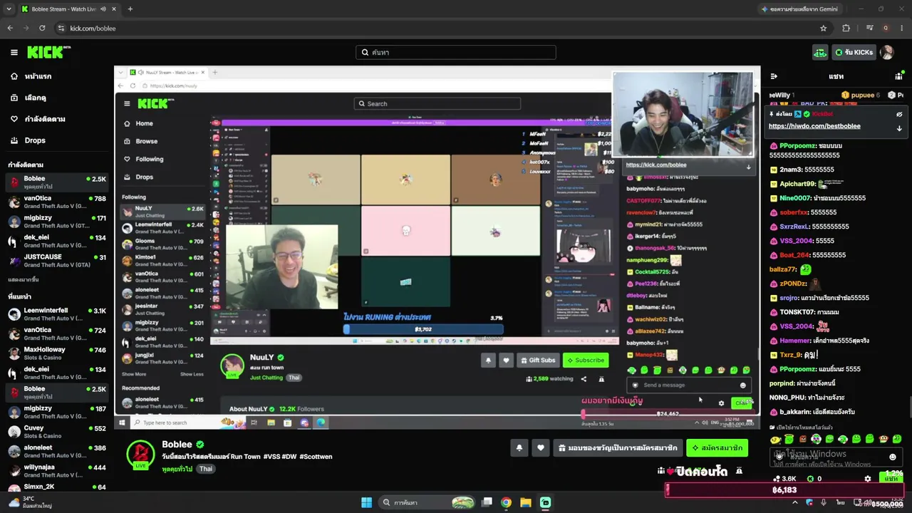Hide the pinned KickBot message
The height and width of the screenshot is (513, 912).
[899, 114]
